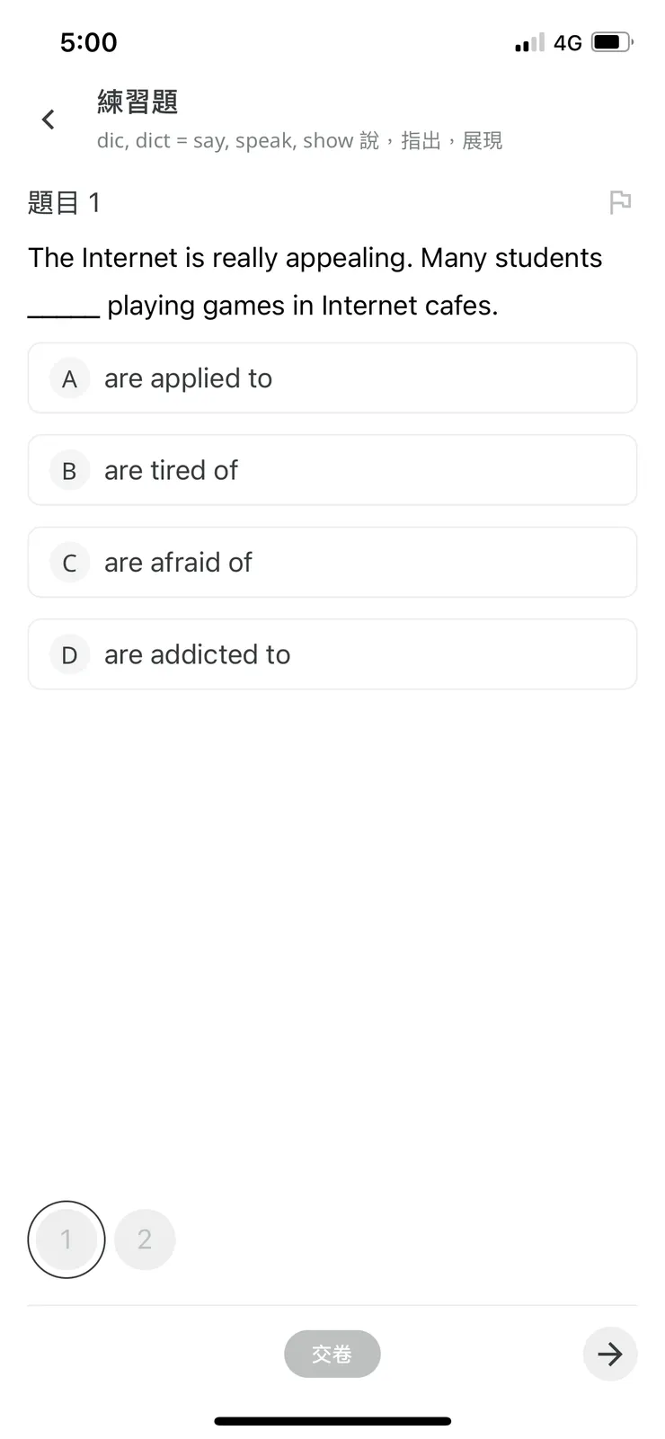Choose answer "are tired of"
This screenshot has height=1439, width=665.
tap(332, 471)
